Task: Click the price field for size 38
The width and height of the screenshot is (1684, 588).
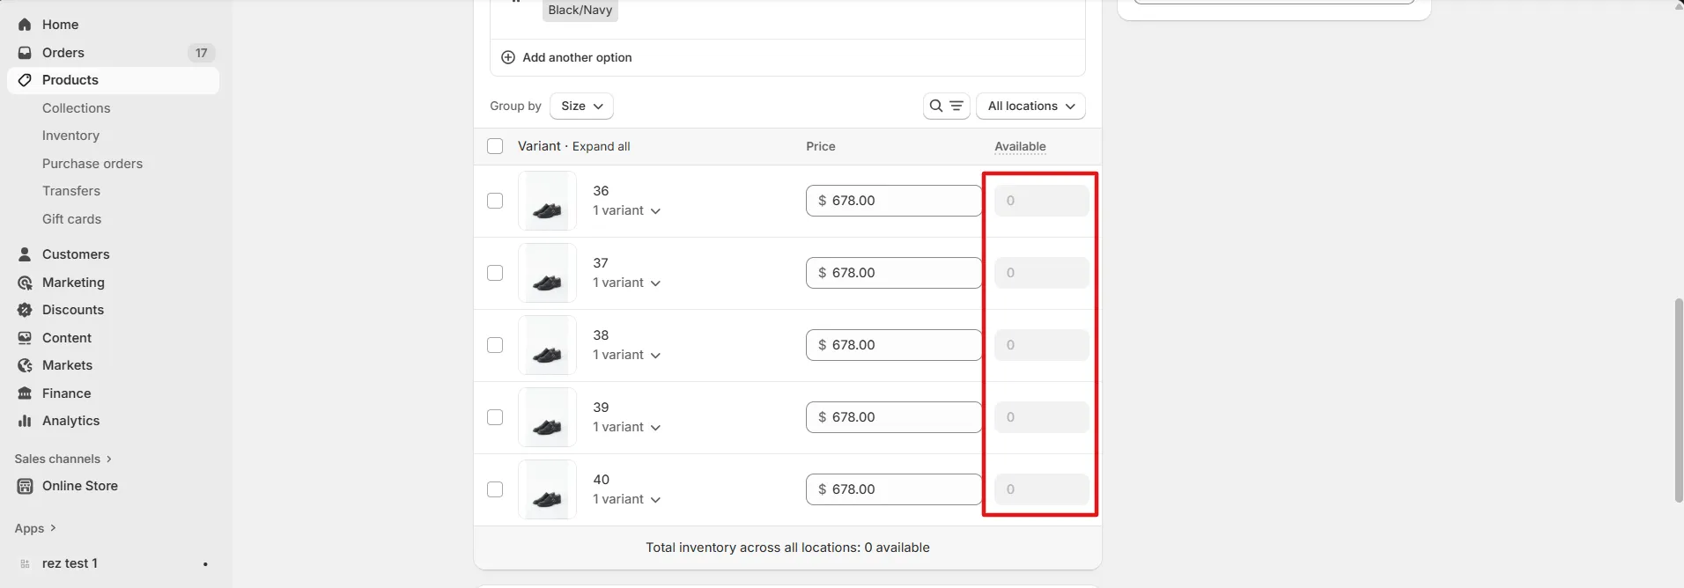Action: (893, 345)
